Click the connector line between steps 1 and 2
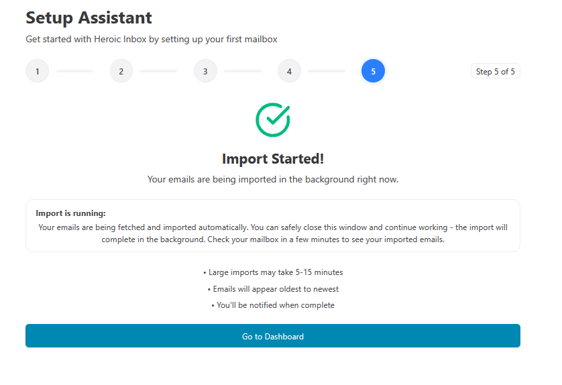The width and height of the screenshot is (562, 385). point(75,71)
